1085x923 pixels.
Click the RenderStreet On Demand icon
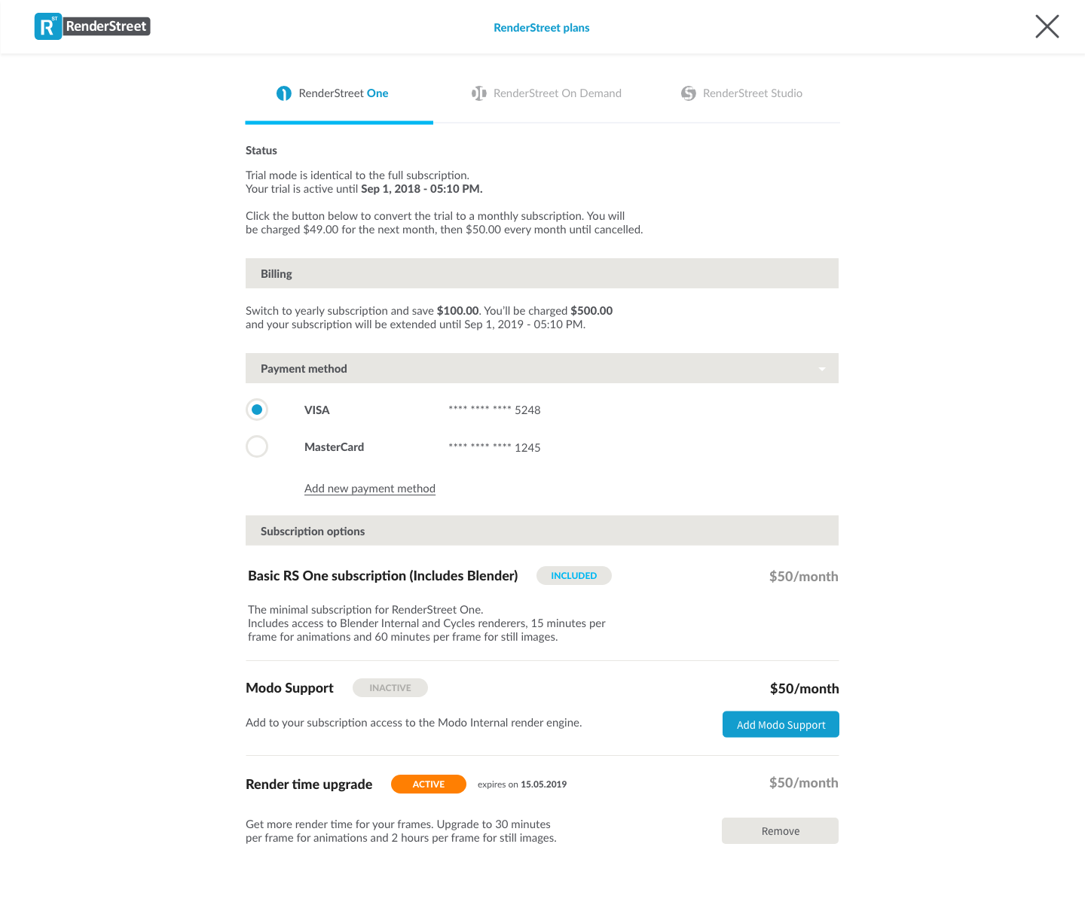[479, 93]
